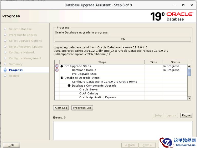Select the Oracle Application Express row
197x148 pixels.
121,97
